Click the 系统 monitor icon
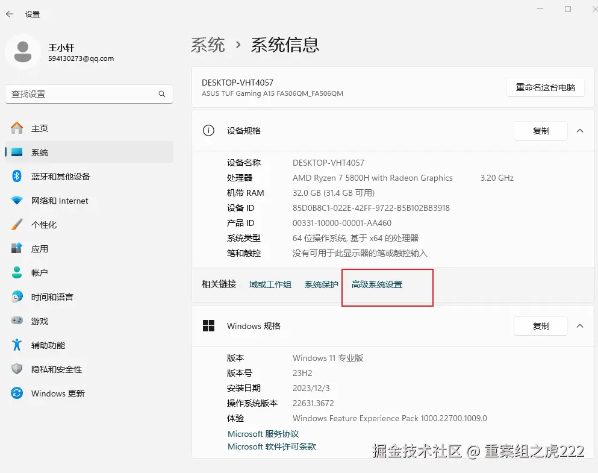The image size is (598, 473). [x=17, y=152]
